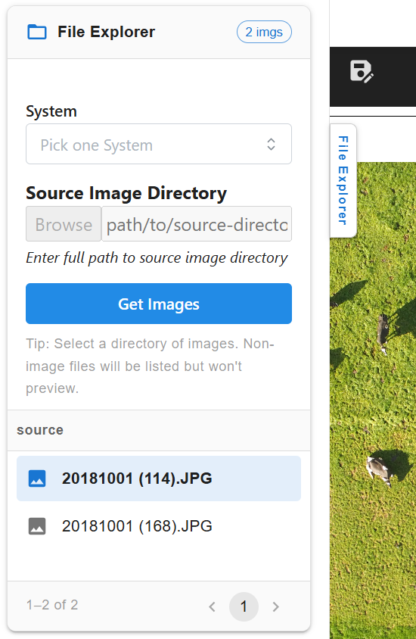Image resolution: width=416 pixels, height=639 pixels.
Task: Click the 1–2 of 2 count text
Action: [52, 605]
